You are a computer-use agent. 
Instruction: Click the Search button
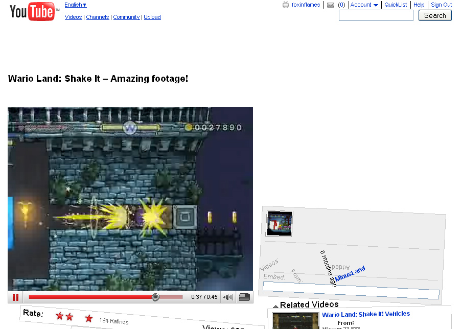(x=435, y=16)
